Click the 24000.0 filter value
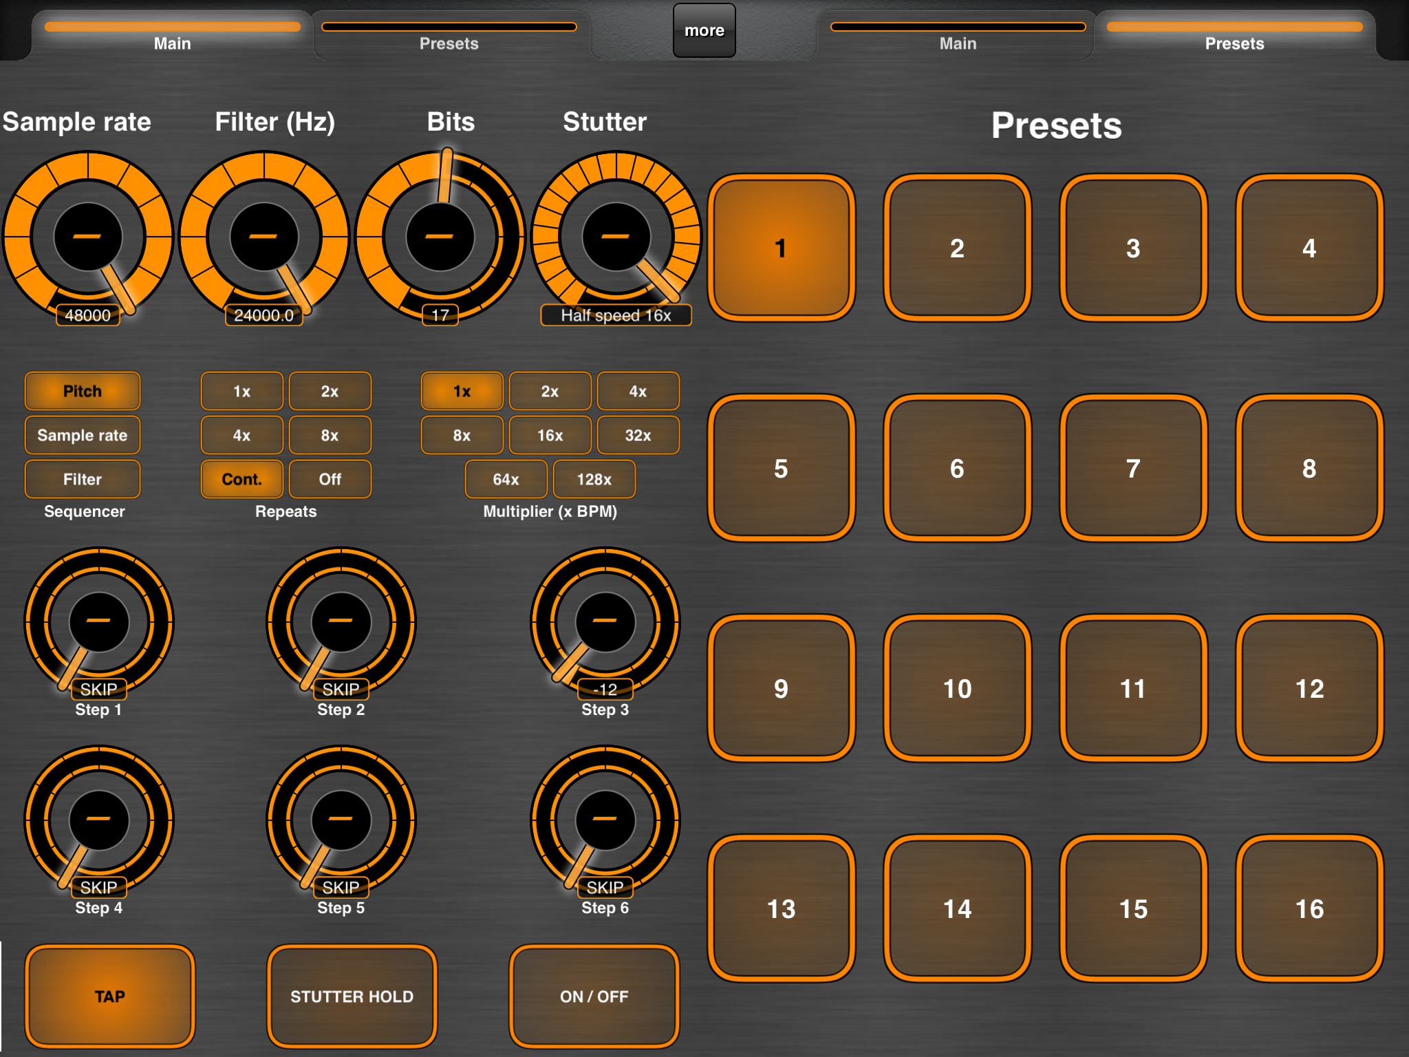Viewport: 1409px width, 1057px height. (x=264, y=315)
